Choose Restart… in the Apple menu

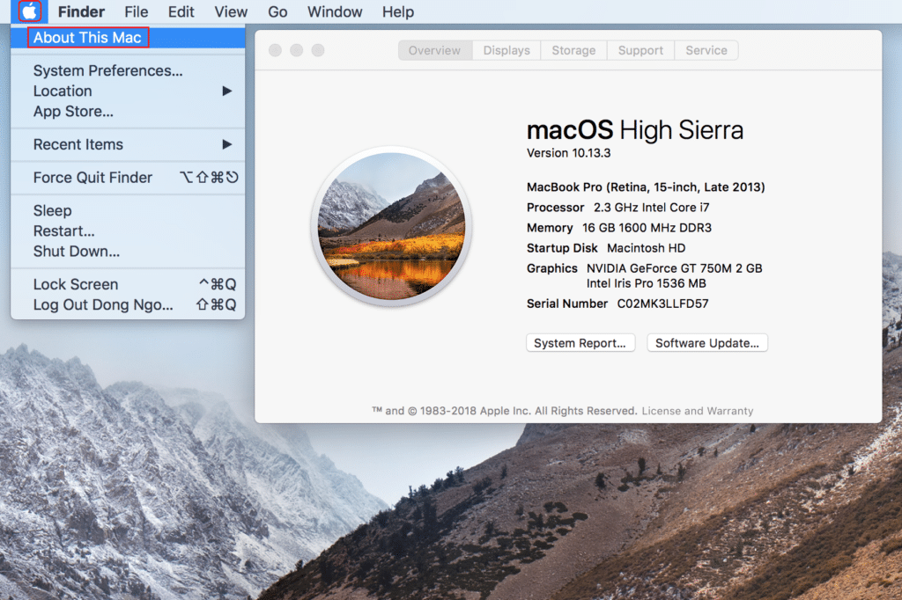(128, 231)
